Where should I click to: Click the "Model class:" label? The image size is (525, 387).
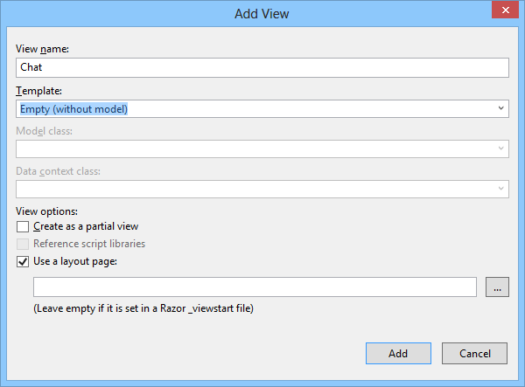pyautogui.click(x=44, y=130)
